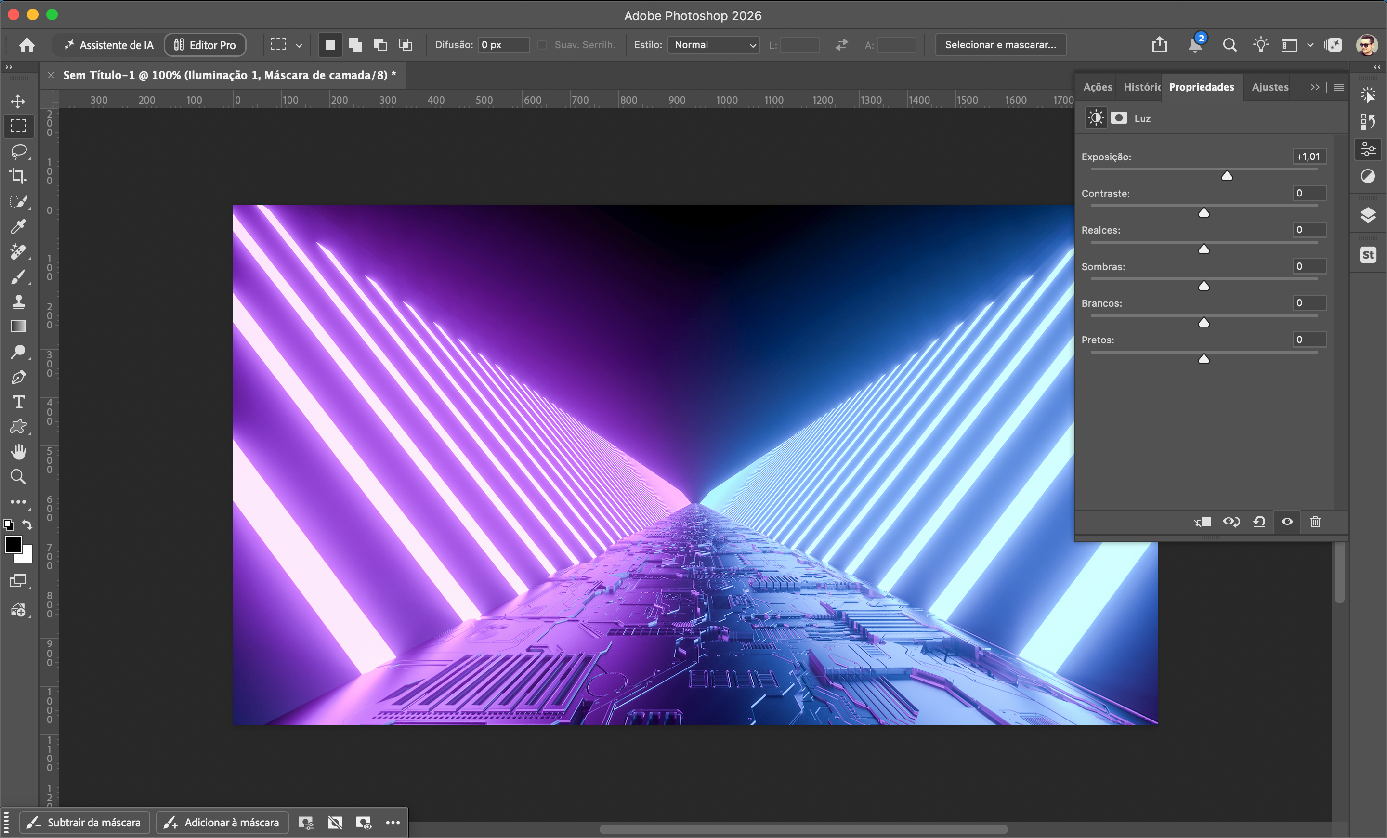Switch to the Histórico tab
Image resolution: width=1387 pixels, height=838 pixels.
(x=1141, y=87)
